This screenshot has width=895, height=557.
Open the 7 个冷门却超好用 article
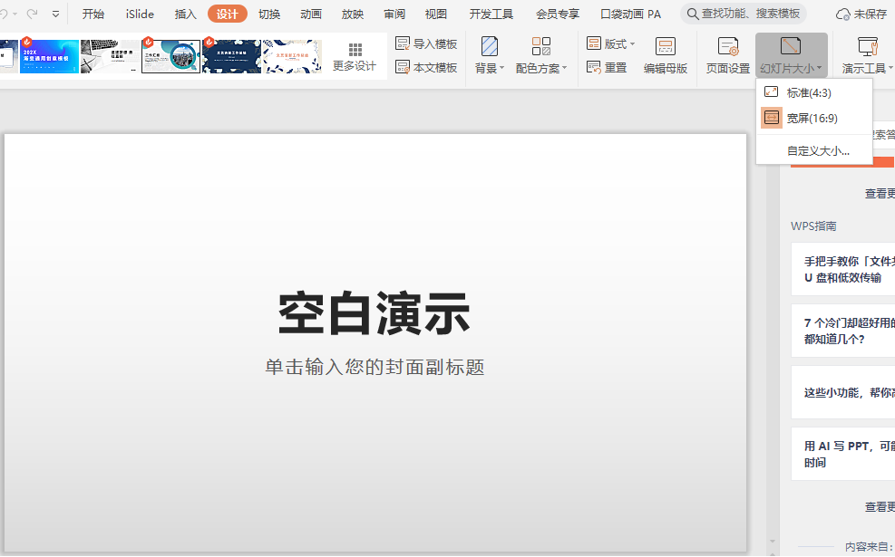tap(843, 331)
